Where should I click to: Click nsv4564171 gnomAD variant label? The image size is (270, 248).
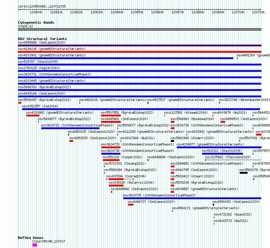coord(206,208)
